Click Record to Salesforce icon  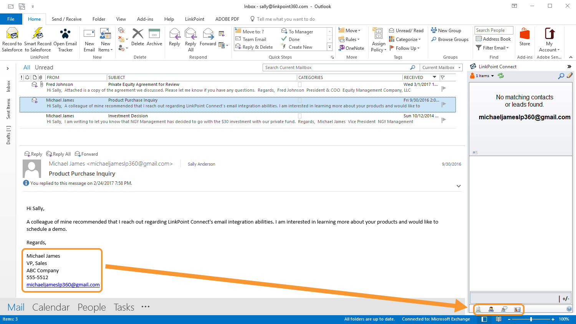coord(12,40)
